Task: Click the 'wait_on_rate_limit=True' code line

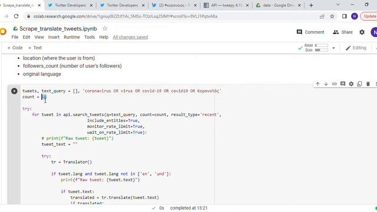Action: click(117, 132)
